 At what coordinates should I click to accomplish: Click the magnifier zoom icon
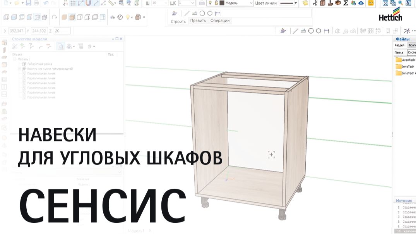(x=401, y=3)
